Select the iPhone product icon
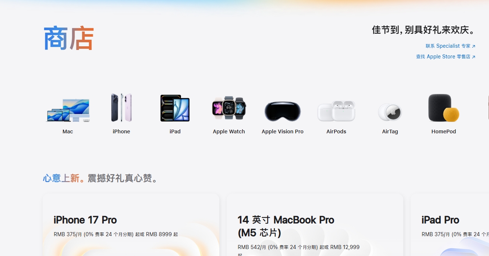Viewport: 489px width, 256px height. 121,108
